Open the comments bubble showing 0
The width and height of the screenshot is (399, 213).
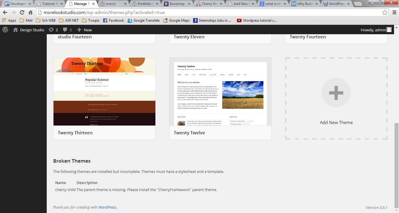point(67,30)
